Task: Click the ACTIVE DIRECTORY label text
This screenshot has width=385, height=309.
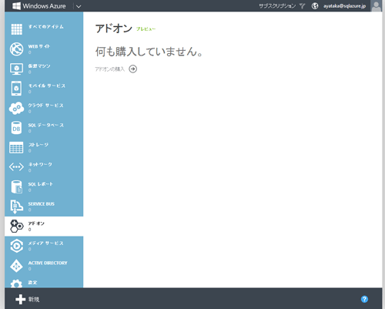Action: [48, 263]
